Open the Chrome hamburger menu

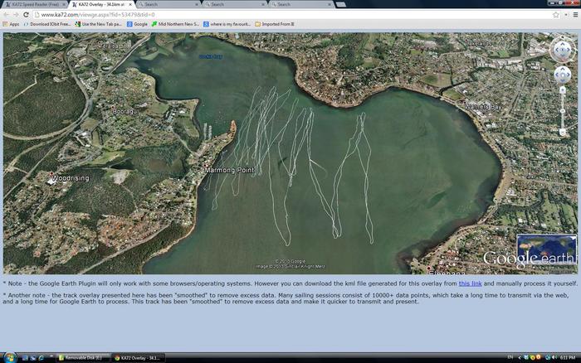click(575, 15)
